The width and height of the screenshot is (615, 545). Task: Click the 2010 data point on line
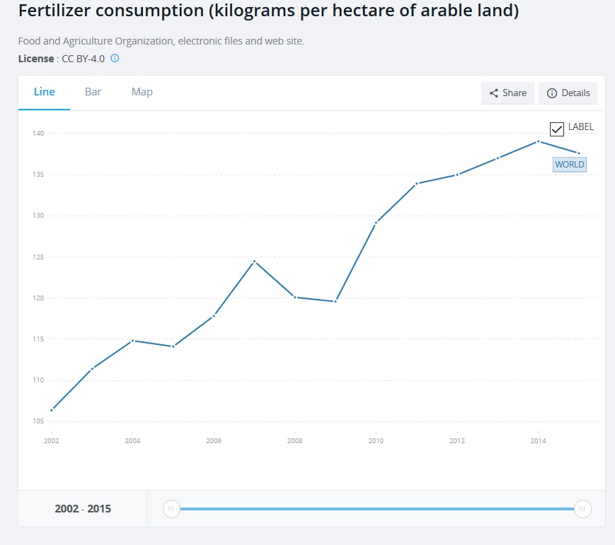coord(376,223)
